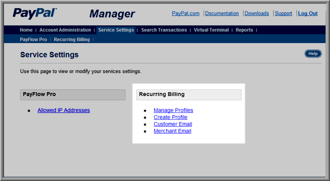This screenshot has height=181, width=330.
Task: Open the PayPal.com link
Action: pos(185,13)
